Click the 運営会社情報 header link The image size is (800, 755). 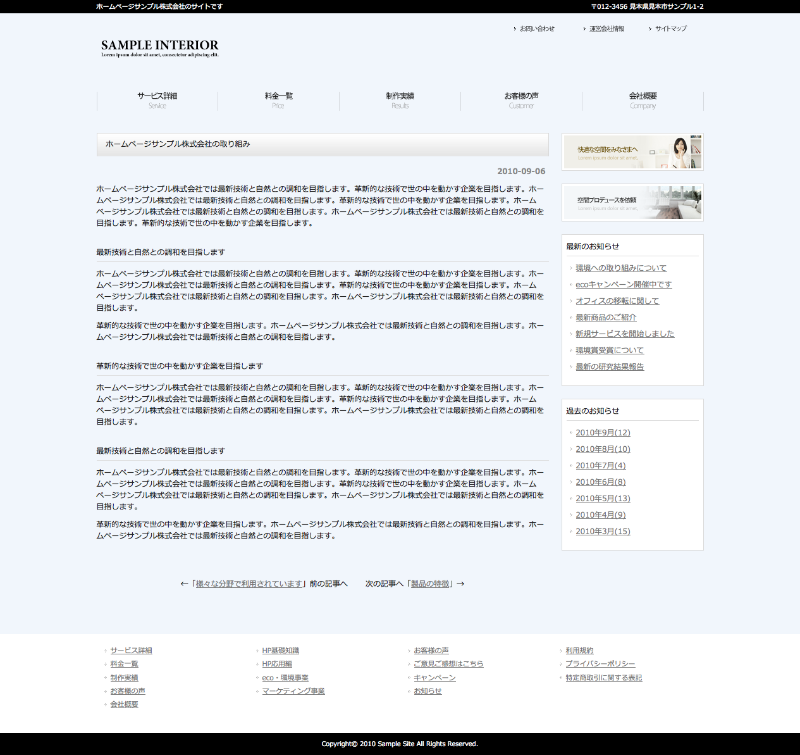click(x=606, y=28)
